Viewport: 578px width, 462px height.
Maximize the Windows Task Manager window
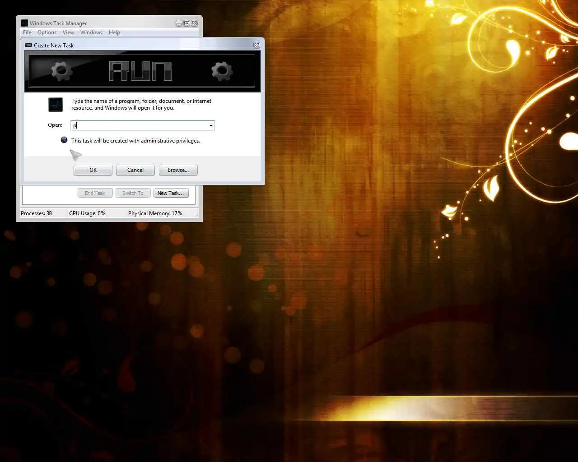[x=186, y=23]
